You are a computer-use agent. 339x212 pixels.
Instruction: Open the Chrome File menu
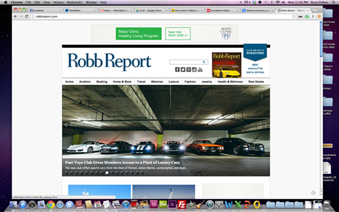(28, 2)
